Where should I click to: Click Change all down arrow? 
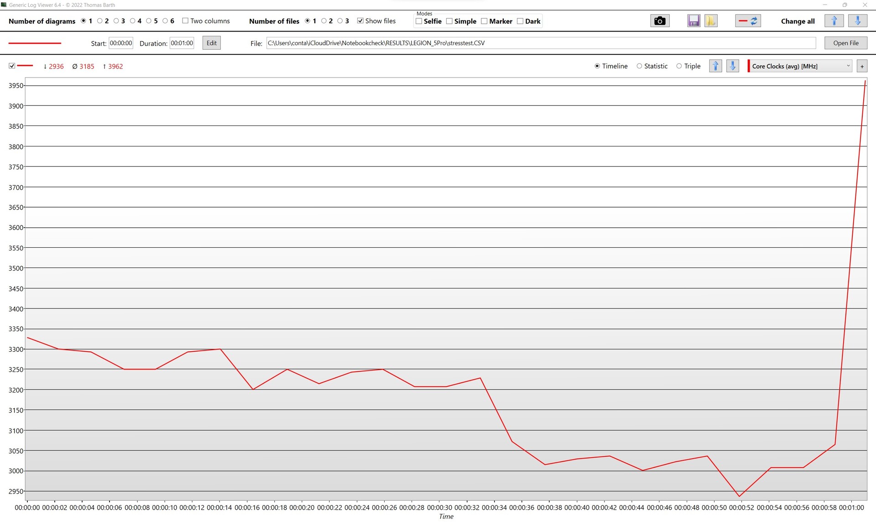click(x=857, y=21)
